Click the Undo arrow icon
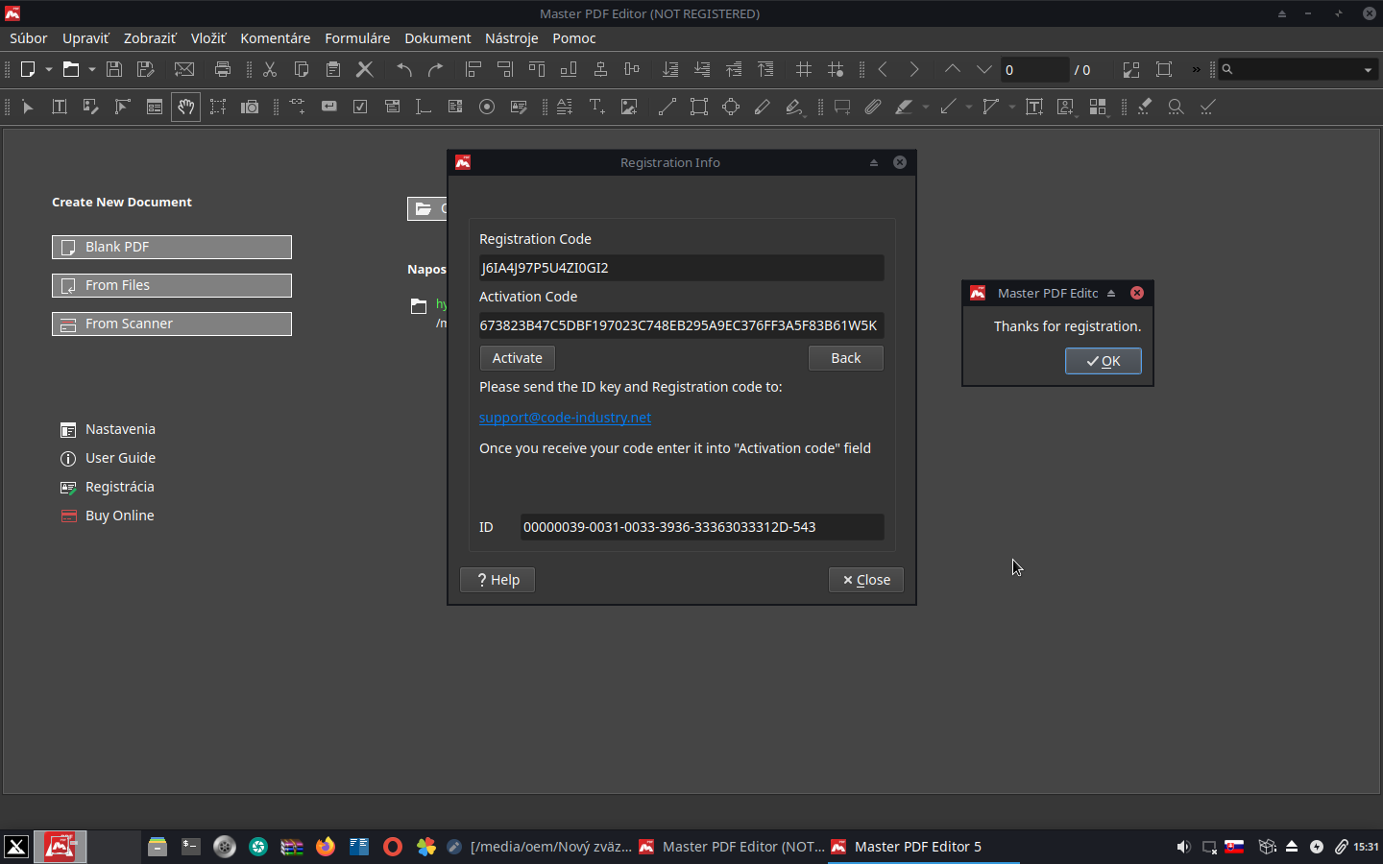The image size is (1383, 864). pos(404,69)
